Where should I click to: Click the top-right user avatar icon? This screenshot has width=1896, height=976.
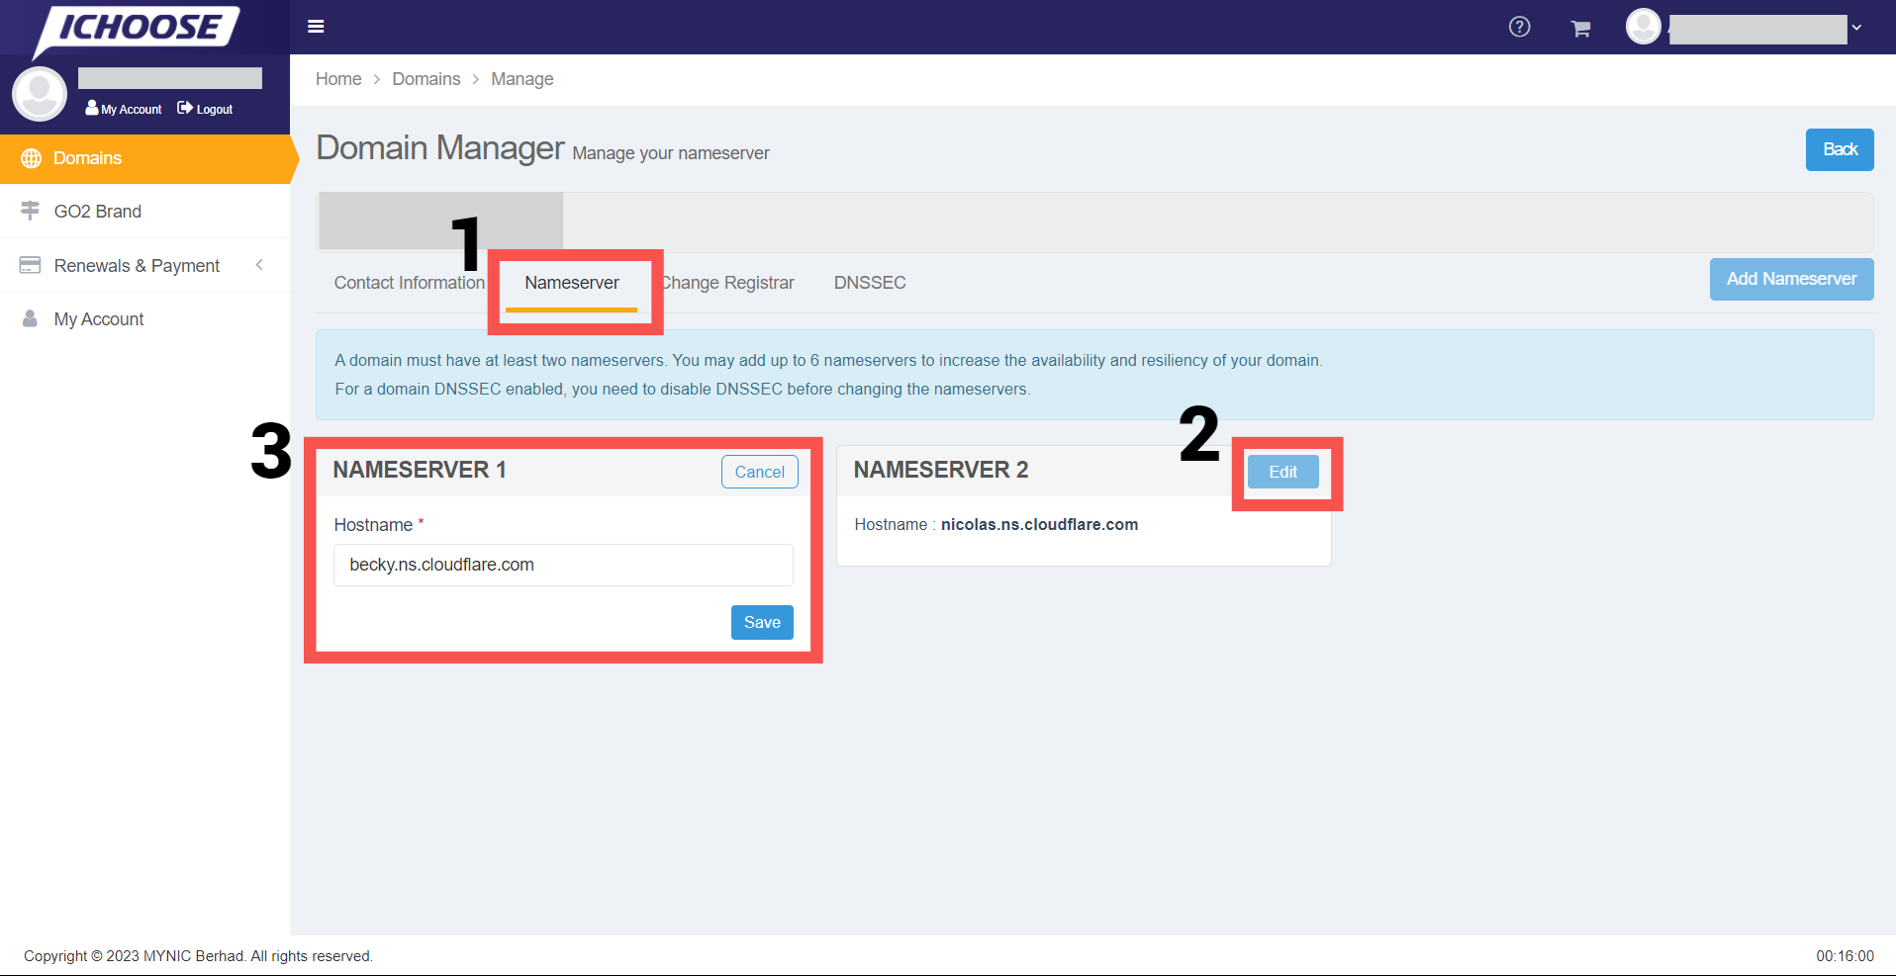(1643, 27)
